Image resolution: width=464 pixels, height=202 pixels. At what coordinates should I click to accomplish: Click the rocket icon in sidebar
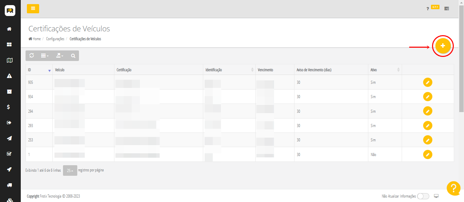click(10, 169)
